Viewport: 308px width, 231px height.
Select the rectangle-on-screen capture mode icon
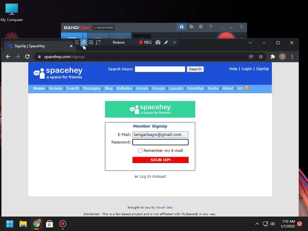[x=84, y=42]
